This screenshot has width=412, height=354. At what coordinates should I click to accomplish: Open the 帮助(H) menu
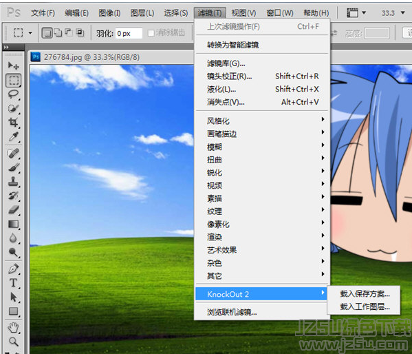[316, 12]
